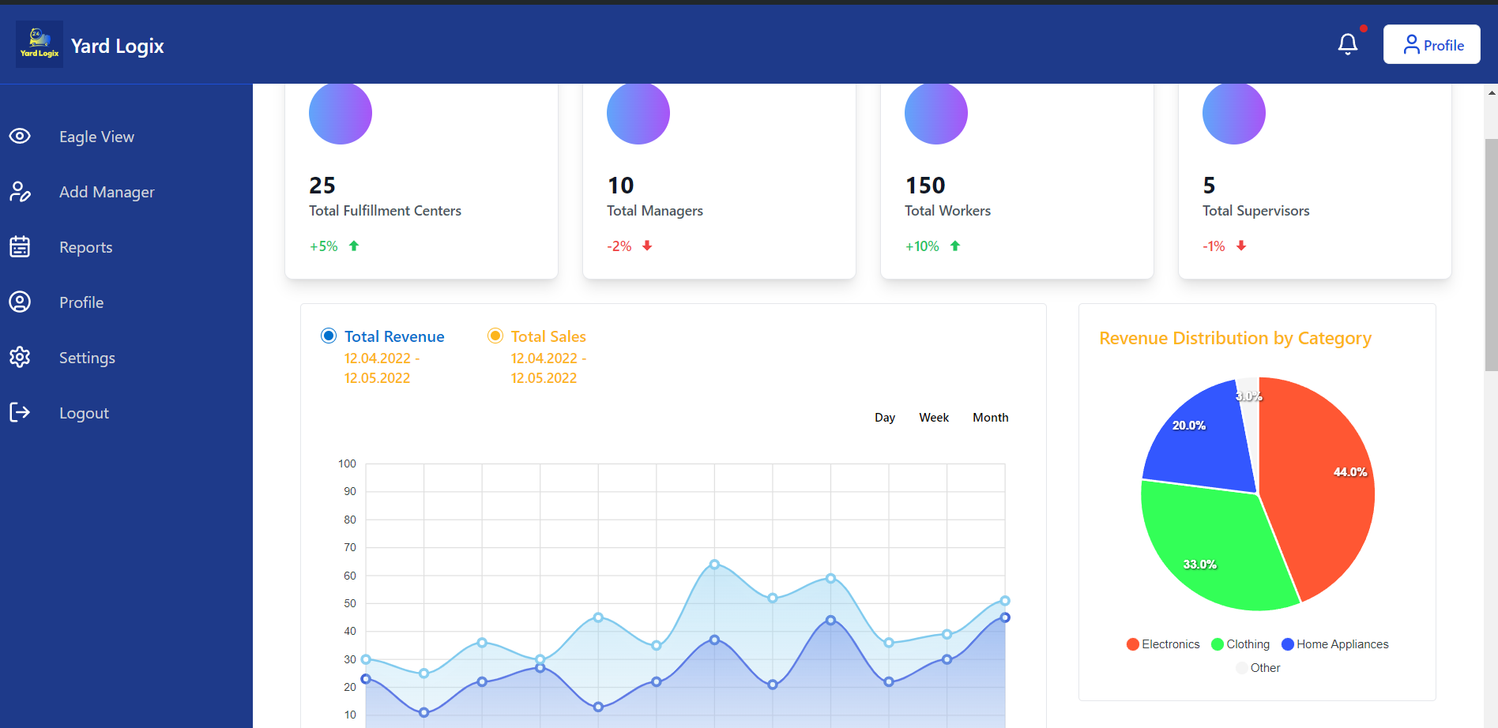Click the scrollbar up arrow
The width and height of the screenshot is (1498, 728).
pos(1491,92)
